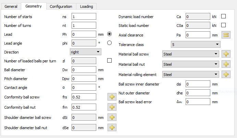Click plus icon next to Material ball nut
The width and height of the screenshot is (237, 138).
click(x=226, y=64)
